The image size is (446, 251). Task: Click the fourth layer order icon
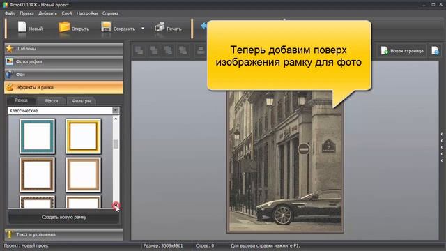[183, 50]
